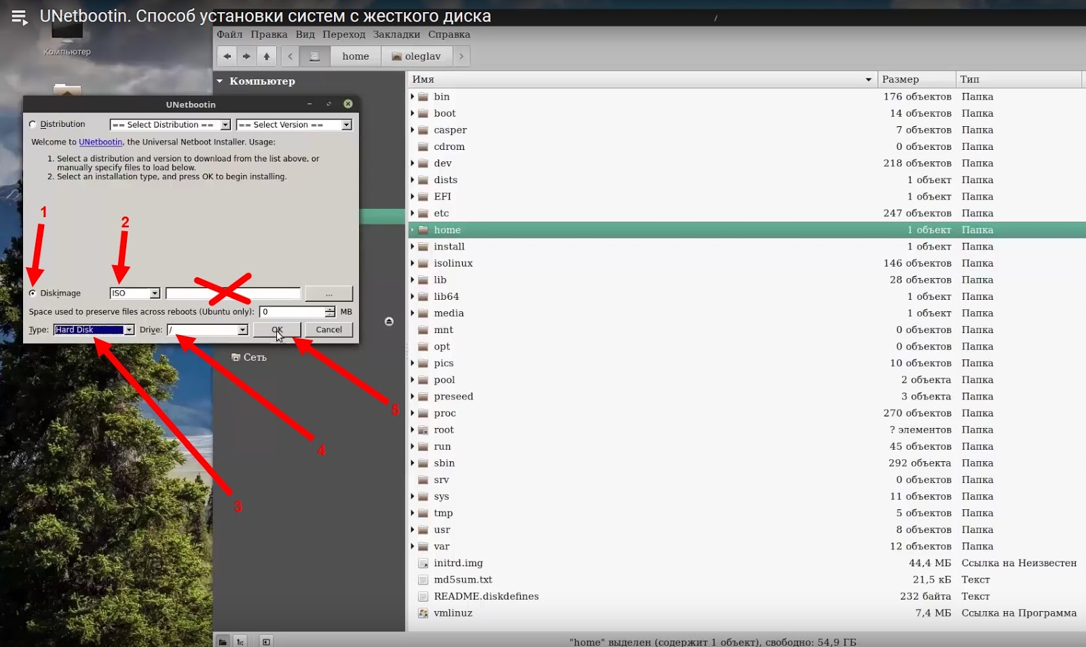This screenshot has height=647, width=1086.
Task: Select the Distribution radio button
Action: [33, 124]
